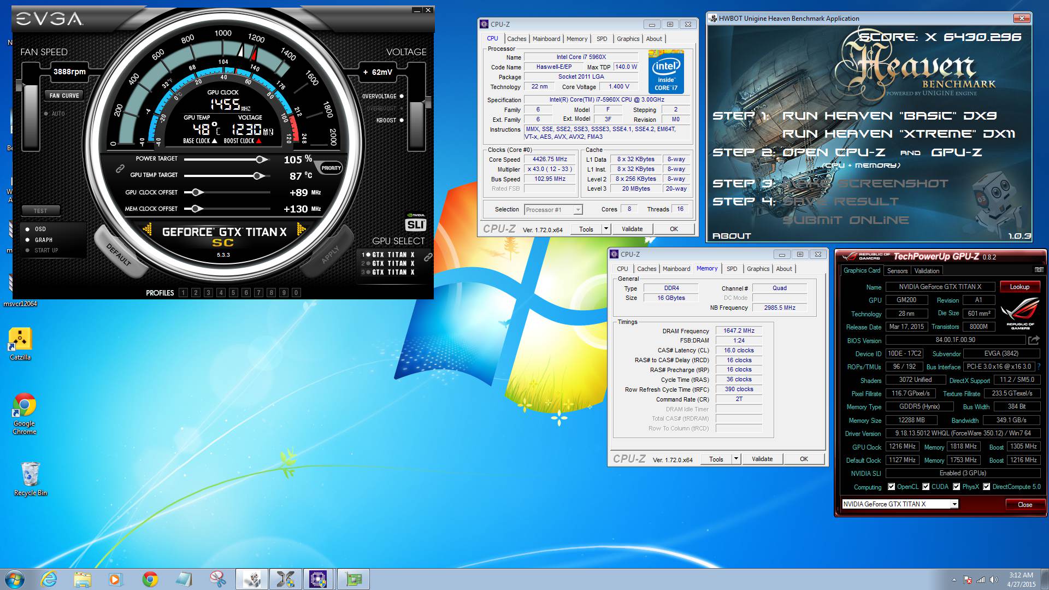Open Windows Media Player from the taskbar

pyautogui.click(x=116, y=579)
